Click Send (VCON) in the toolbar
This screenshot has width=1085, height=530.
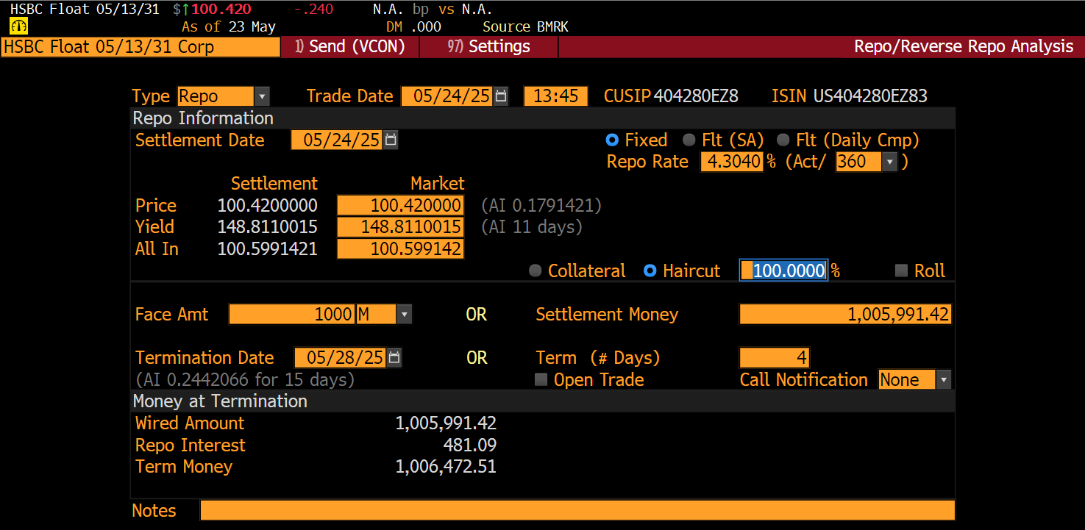(349, 46)
